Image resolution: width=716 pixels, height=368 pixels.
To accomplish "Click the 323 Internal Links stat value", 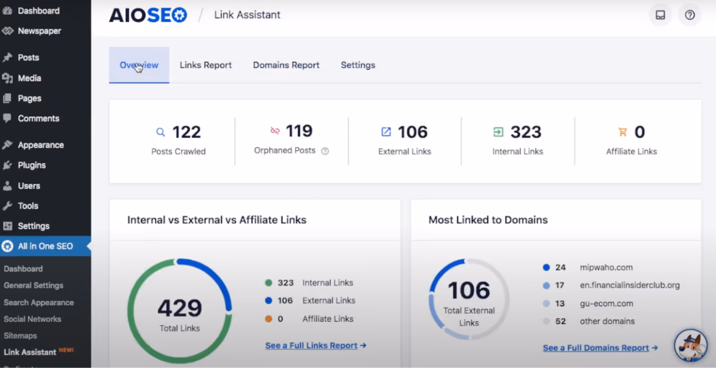I will coord(526,132).
